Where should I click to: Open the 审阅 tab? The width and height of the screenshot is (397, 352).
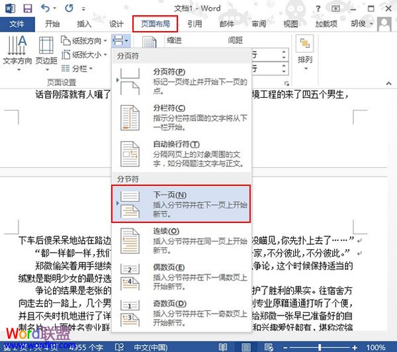click(x=259, y=24)
